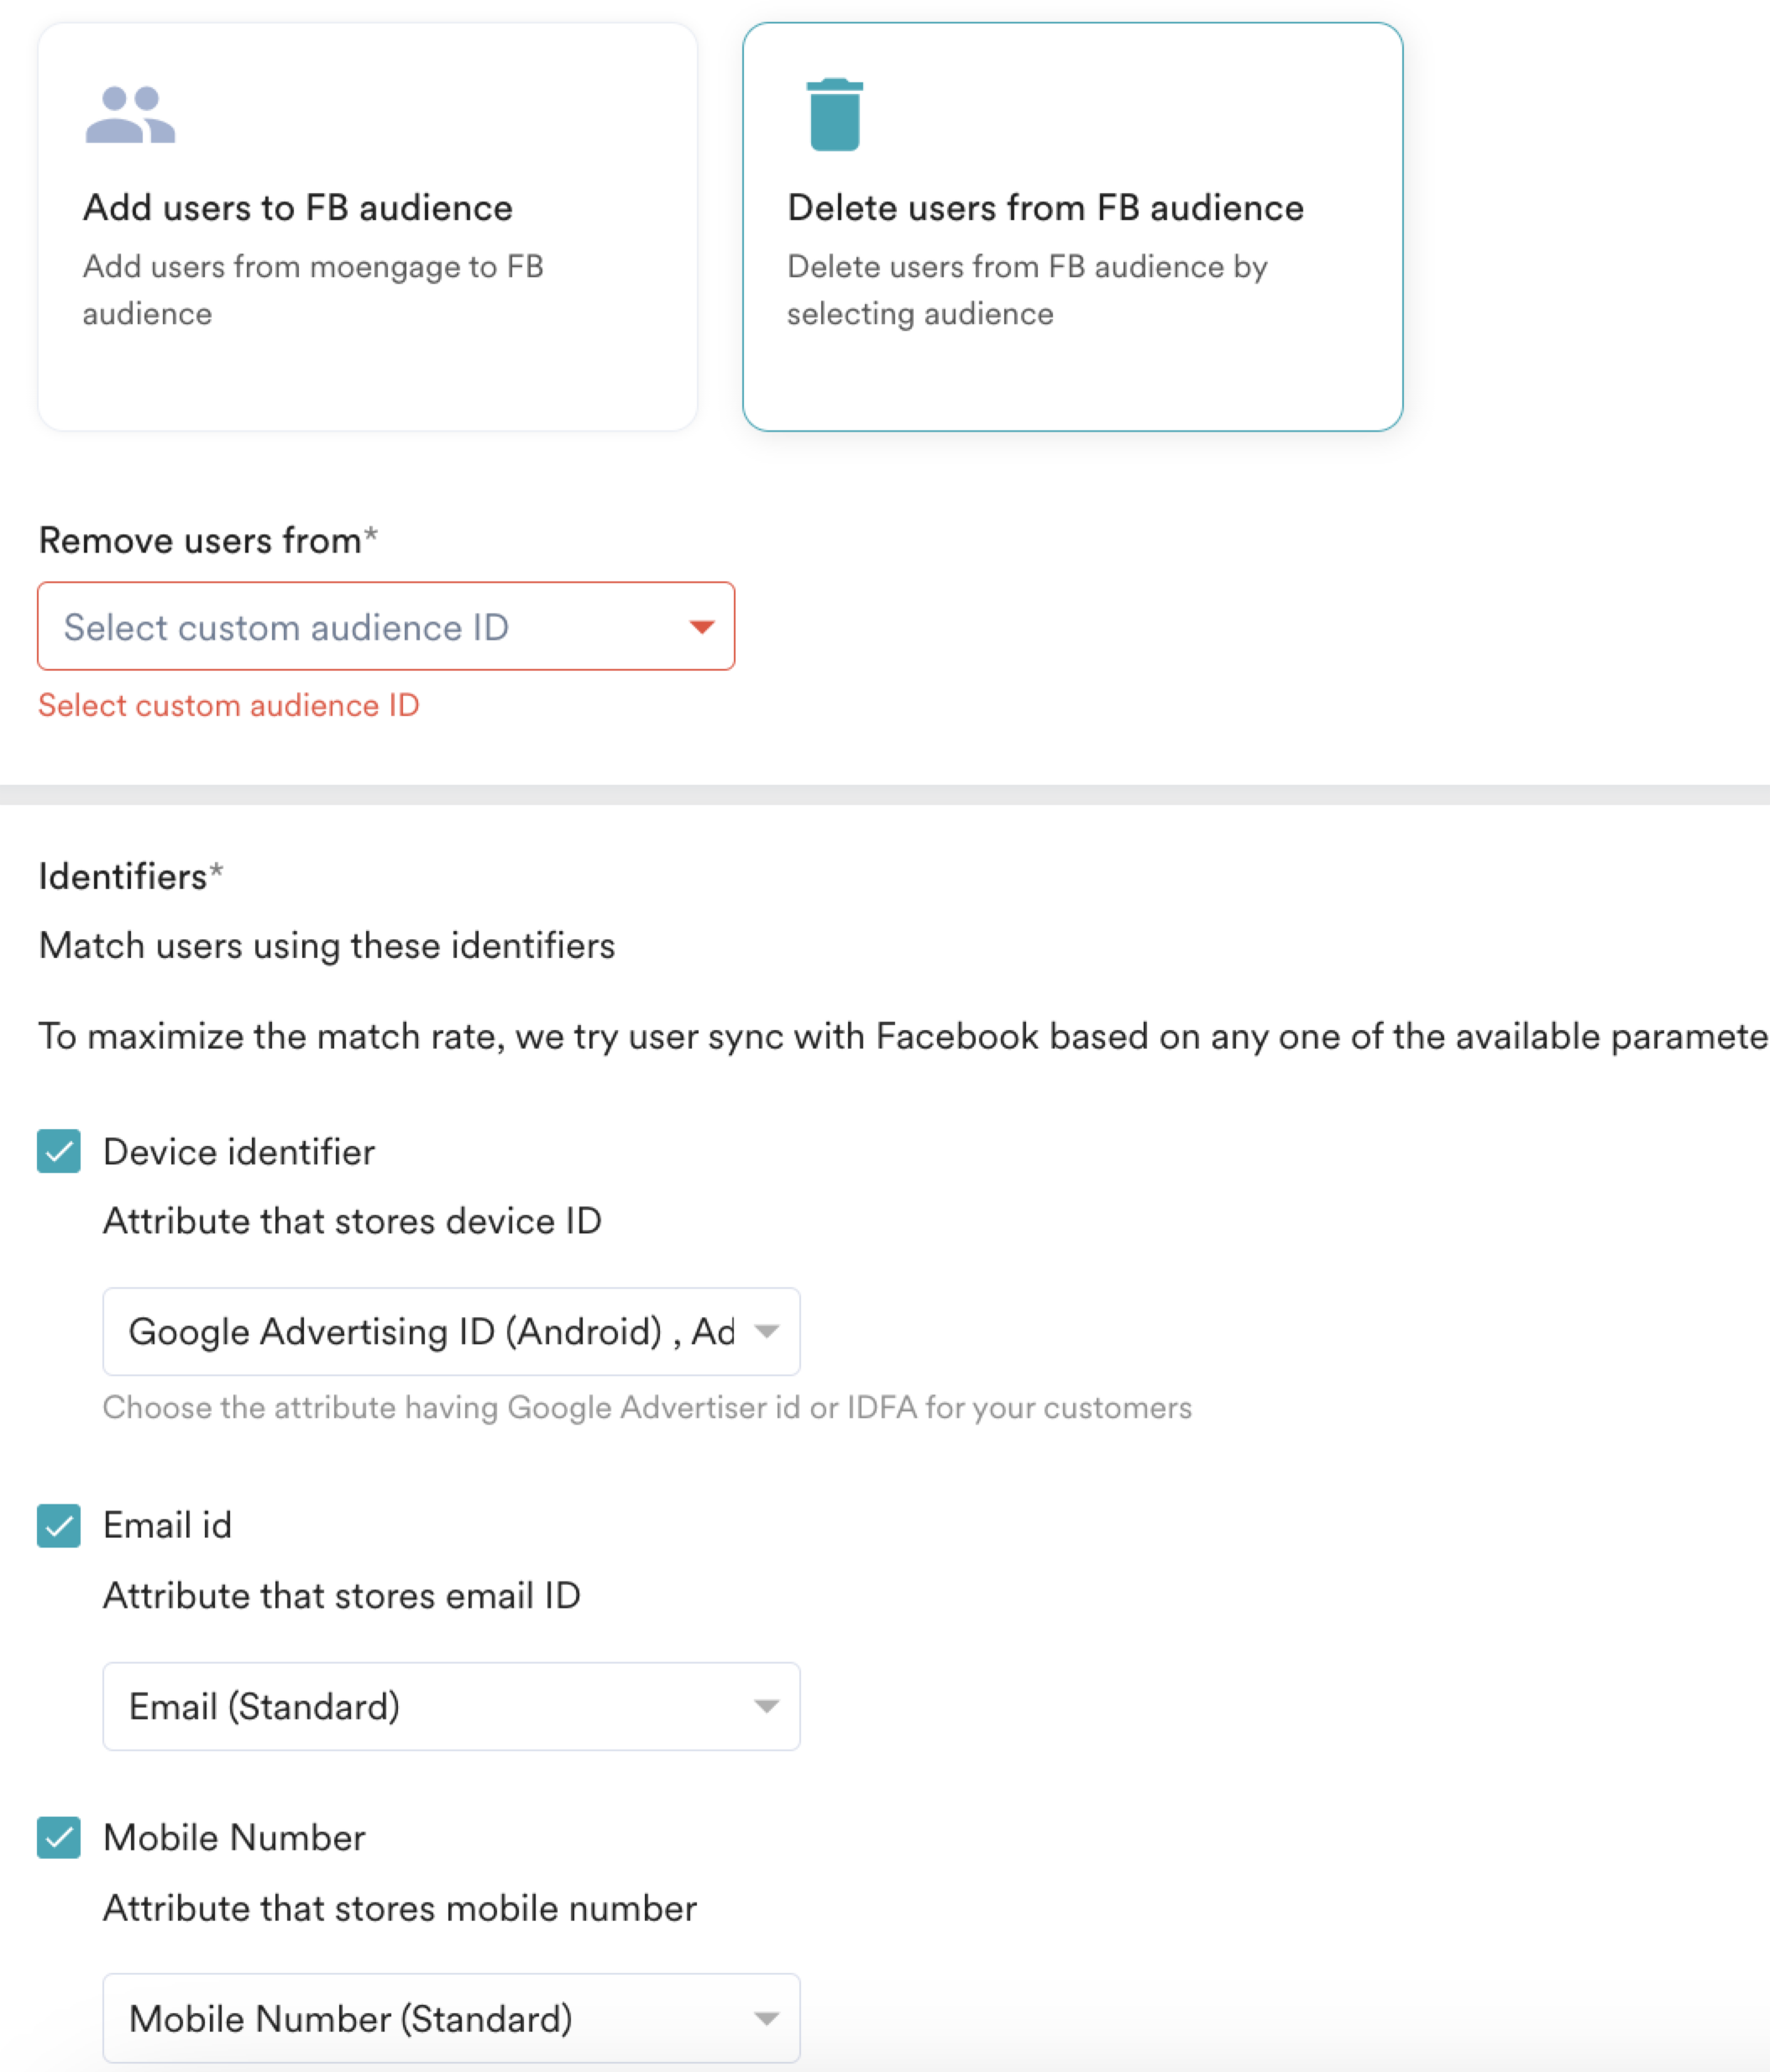The image size is (1770, 2072).
Task: Click the arrow on device ID dropdown
Action: 767,1332
